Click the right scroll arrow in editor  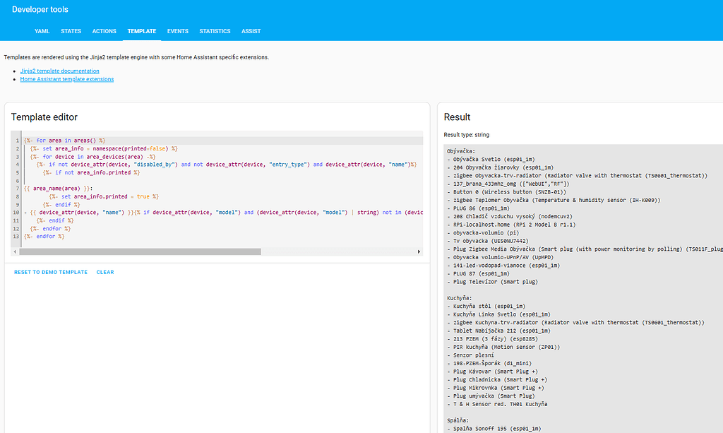click(x=419, y=251)
